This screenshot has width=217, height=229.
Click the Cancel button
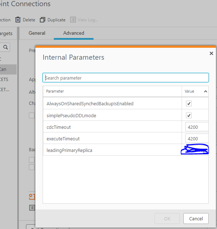coord(196,219)
